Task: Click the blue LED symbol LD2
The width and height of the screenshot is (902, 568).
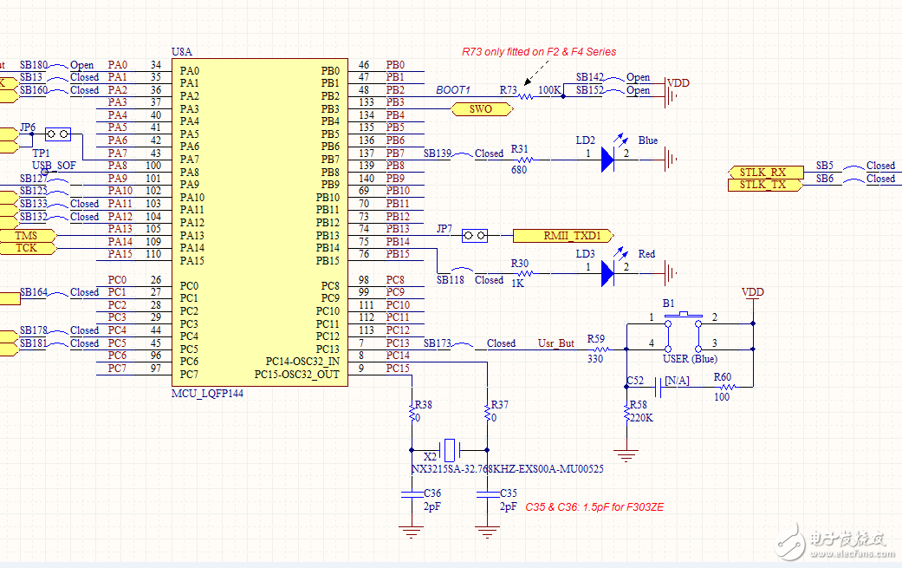Action: click(608, 159)
